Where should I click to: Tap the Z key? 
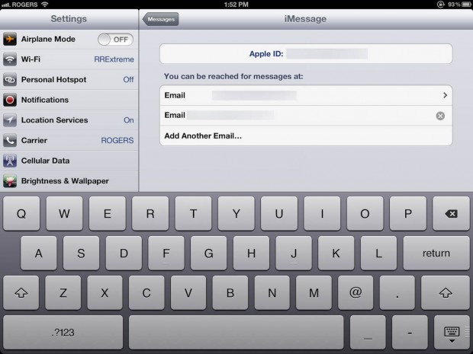tap(63, 292)
